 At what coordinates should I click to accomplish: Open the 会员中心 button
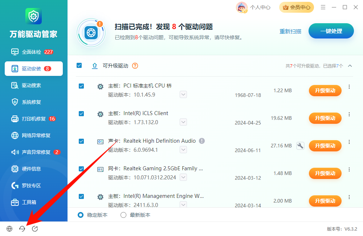[x=297, y=7]
